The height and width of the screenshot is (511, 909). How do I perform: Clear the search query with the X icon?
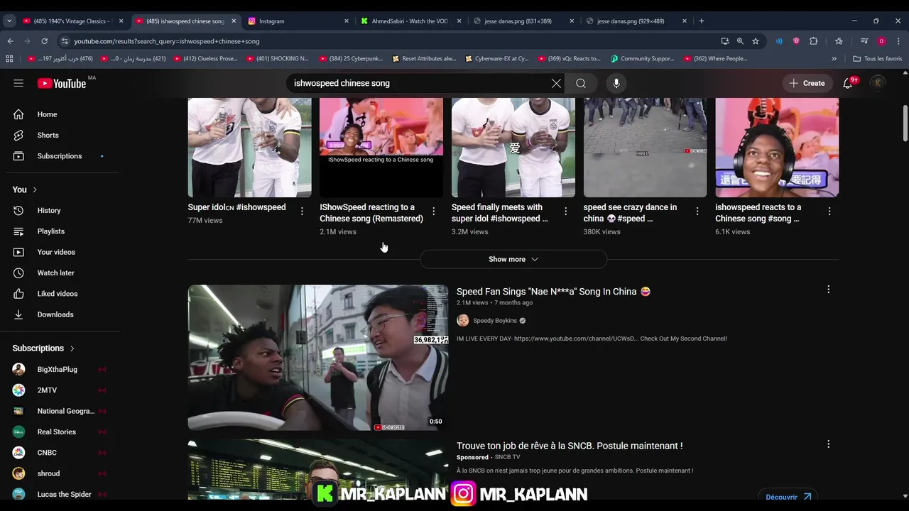[x=556, y=83]
